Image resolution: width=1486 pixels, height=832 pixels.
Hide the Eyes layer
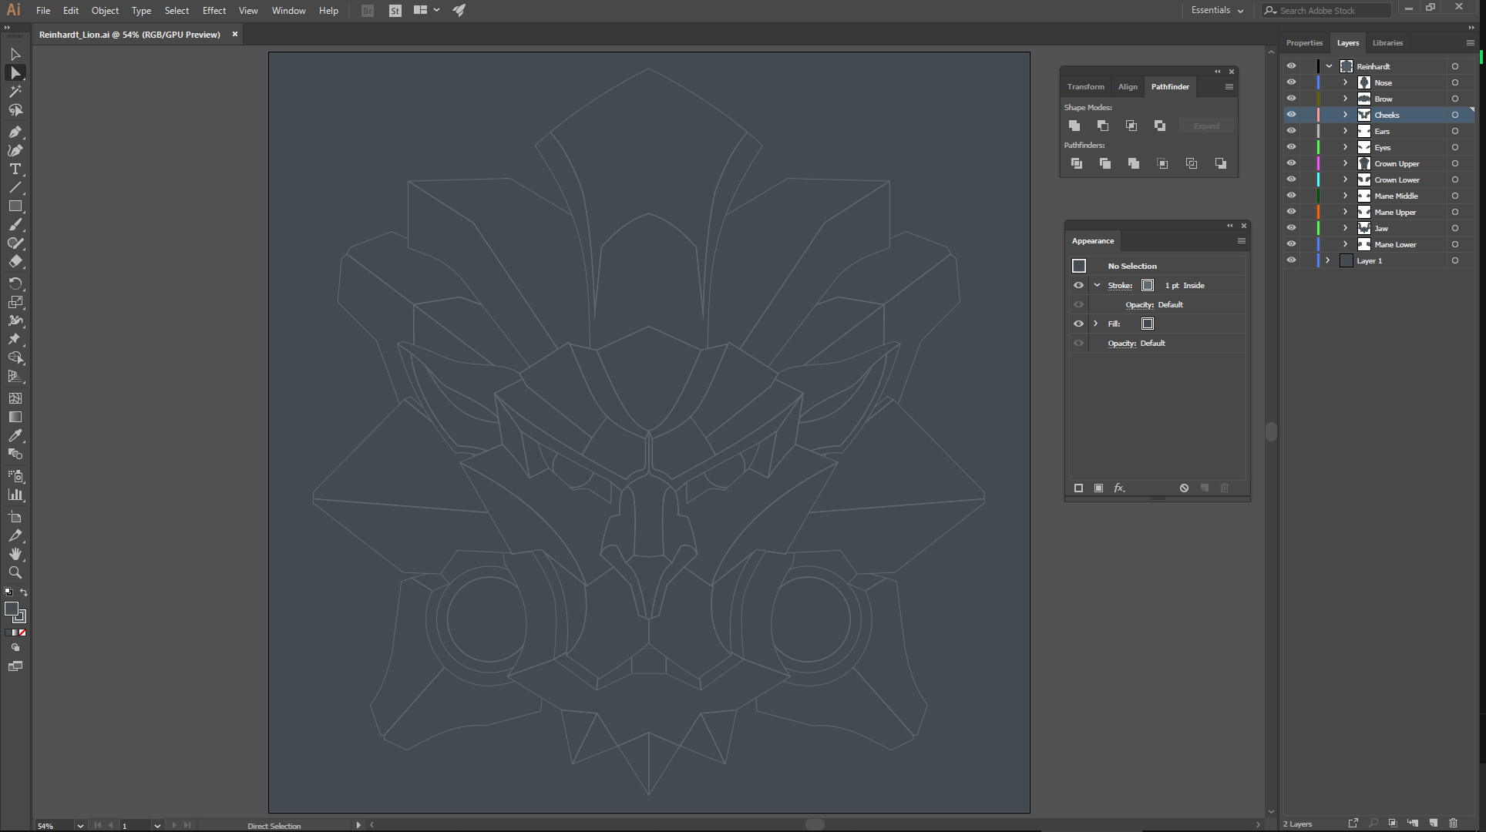[x=1291, y=147]
